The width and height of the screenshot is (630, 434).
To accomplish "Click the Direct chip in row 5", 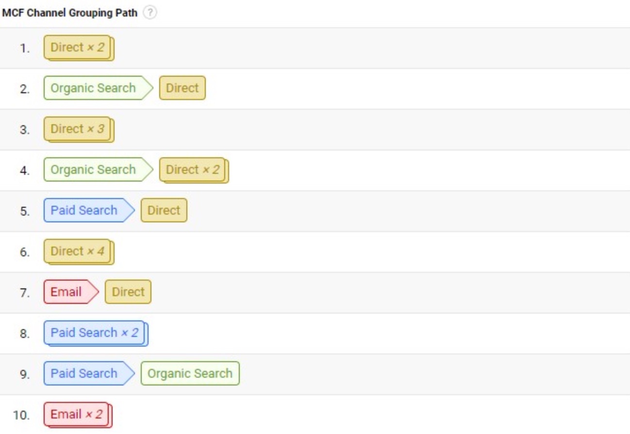I will (x=164, y=210).
